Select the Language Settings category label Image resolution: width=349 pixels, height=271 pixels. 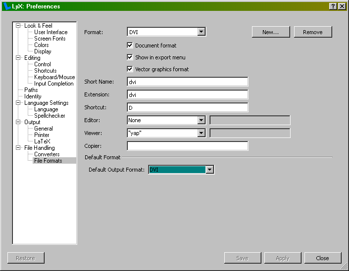(x=47, y=103)
